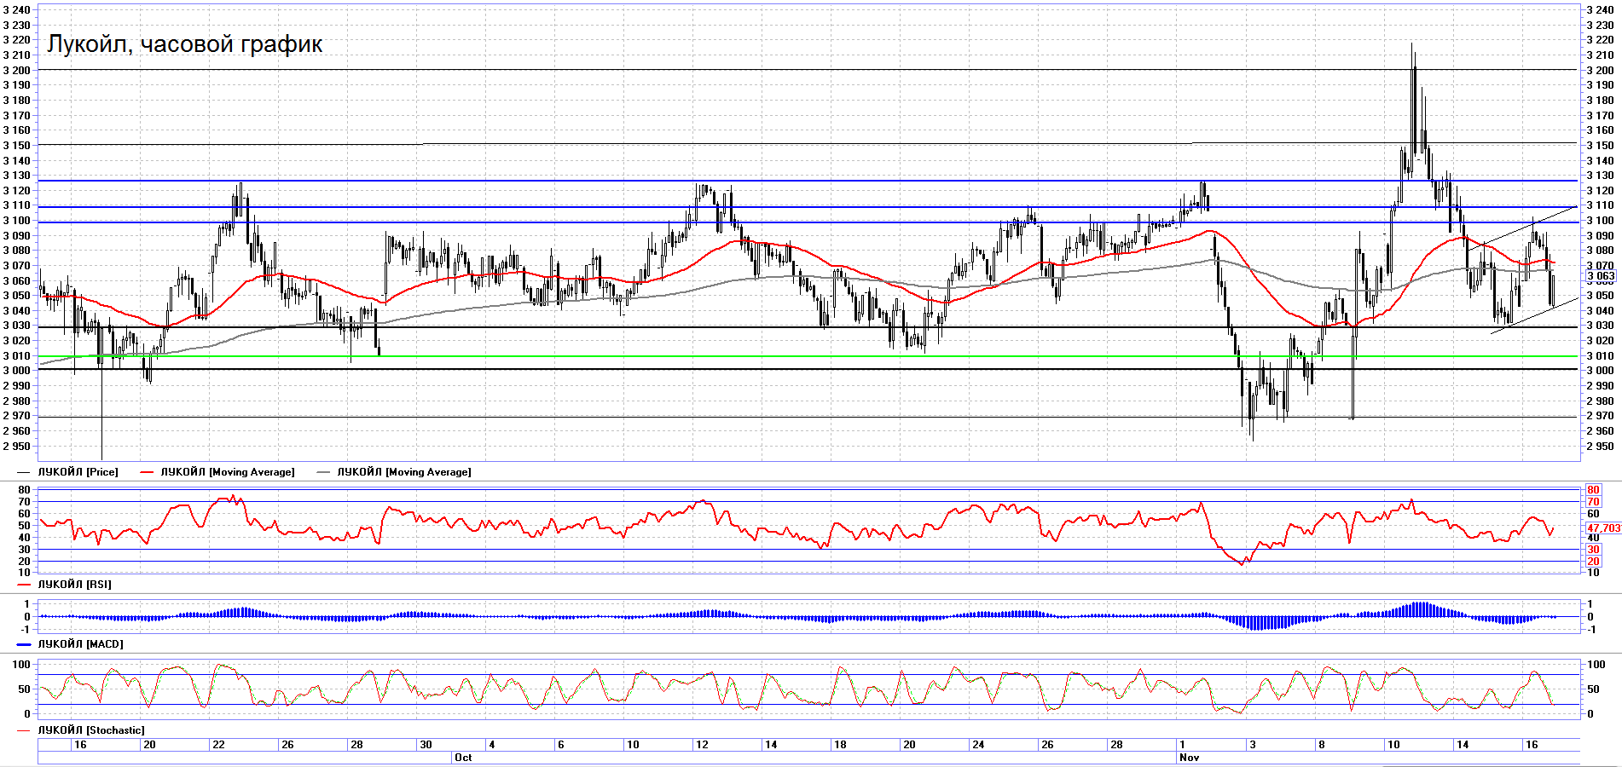Click date label "18" on the time axis

coord(840,745)
